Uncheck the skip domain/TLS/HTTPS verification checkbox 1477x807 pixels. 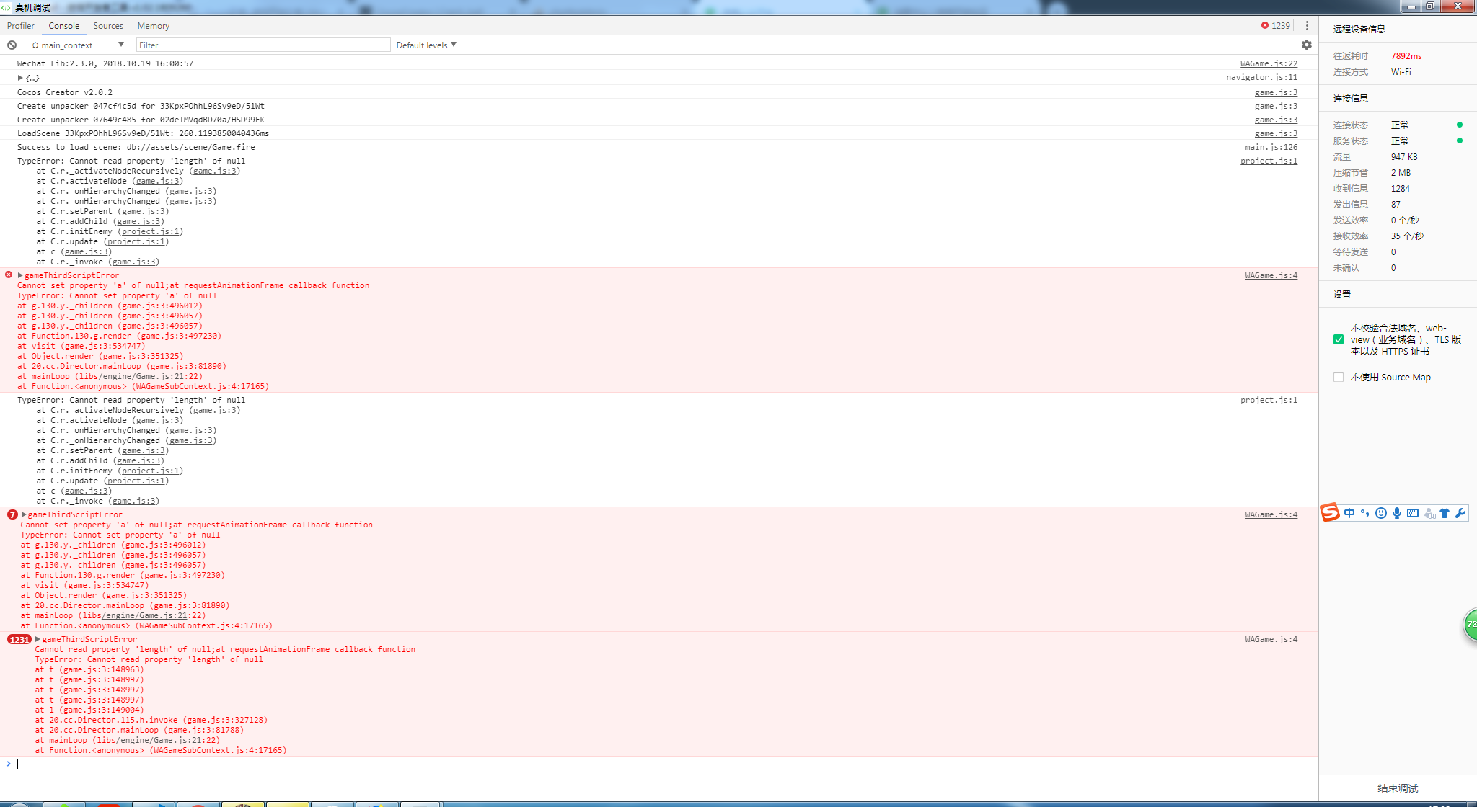(1339, 339)
